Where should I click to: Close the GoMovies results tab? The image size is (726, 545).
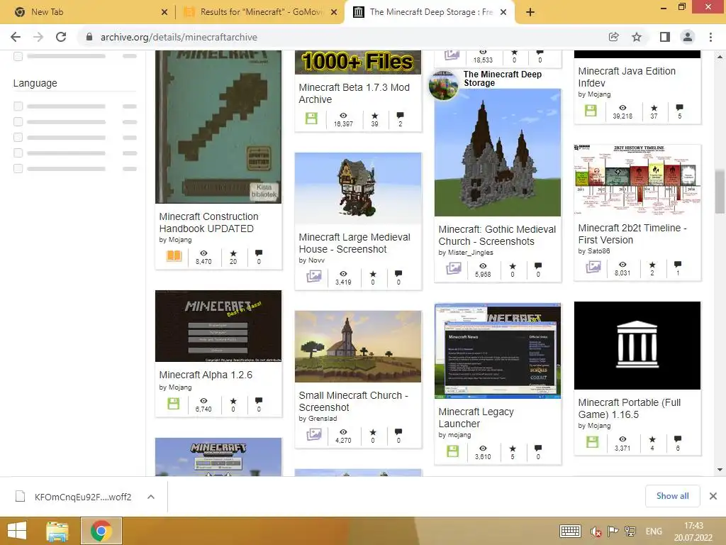coord(334,12)
